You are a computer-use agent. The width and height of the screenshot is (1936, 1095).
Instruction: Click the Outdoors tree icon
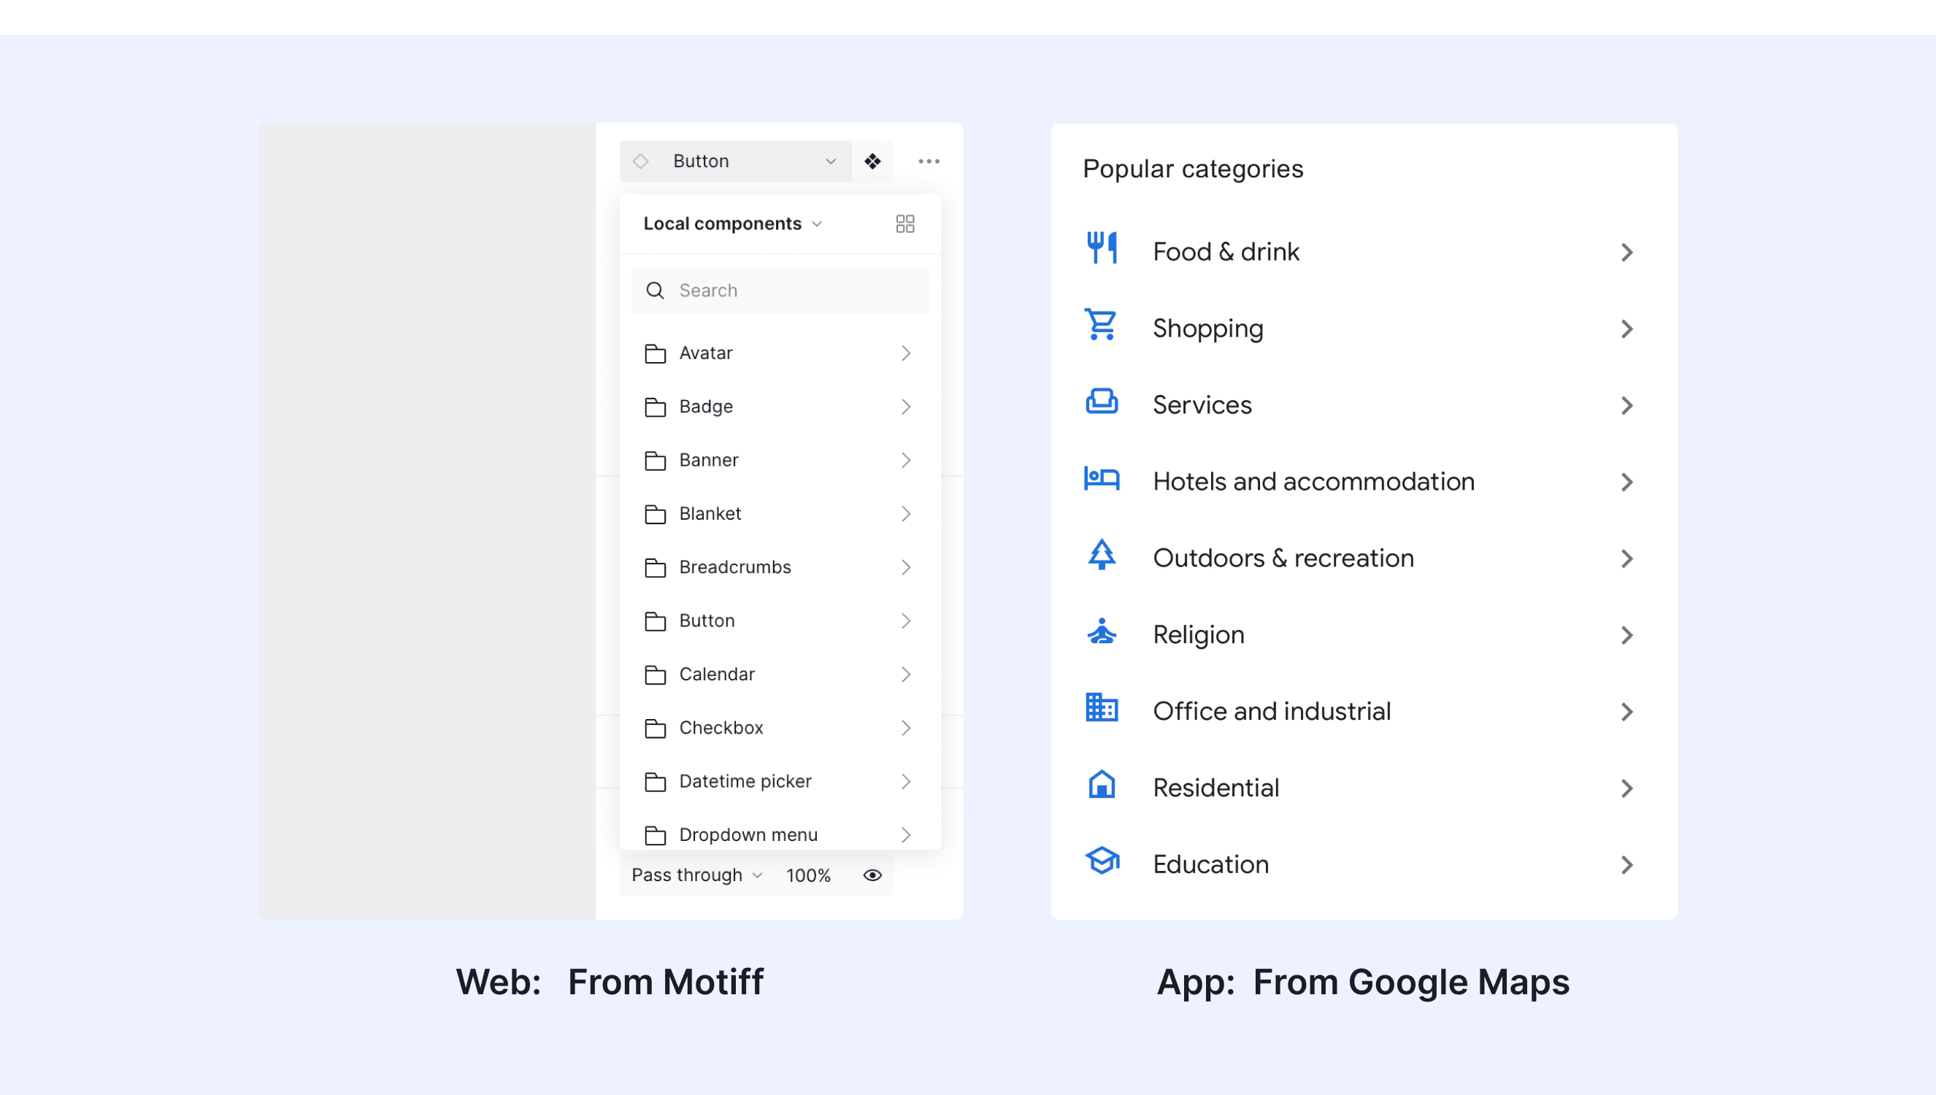click(x=1102, y=555)
